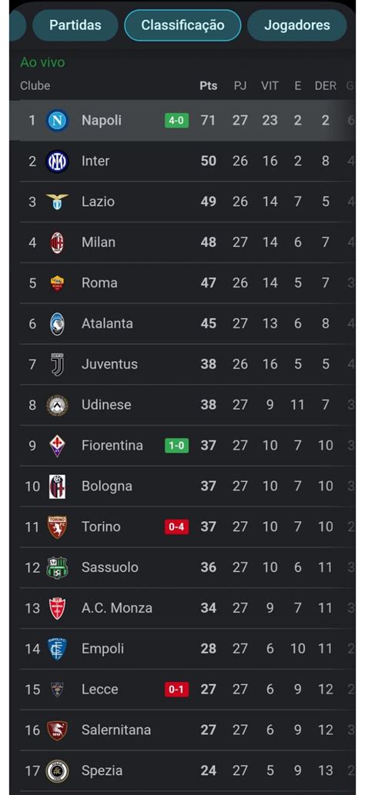Select the Torino bull badge
This screenshot has height=795, width=365.
57,526
